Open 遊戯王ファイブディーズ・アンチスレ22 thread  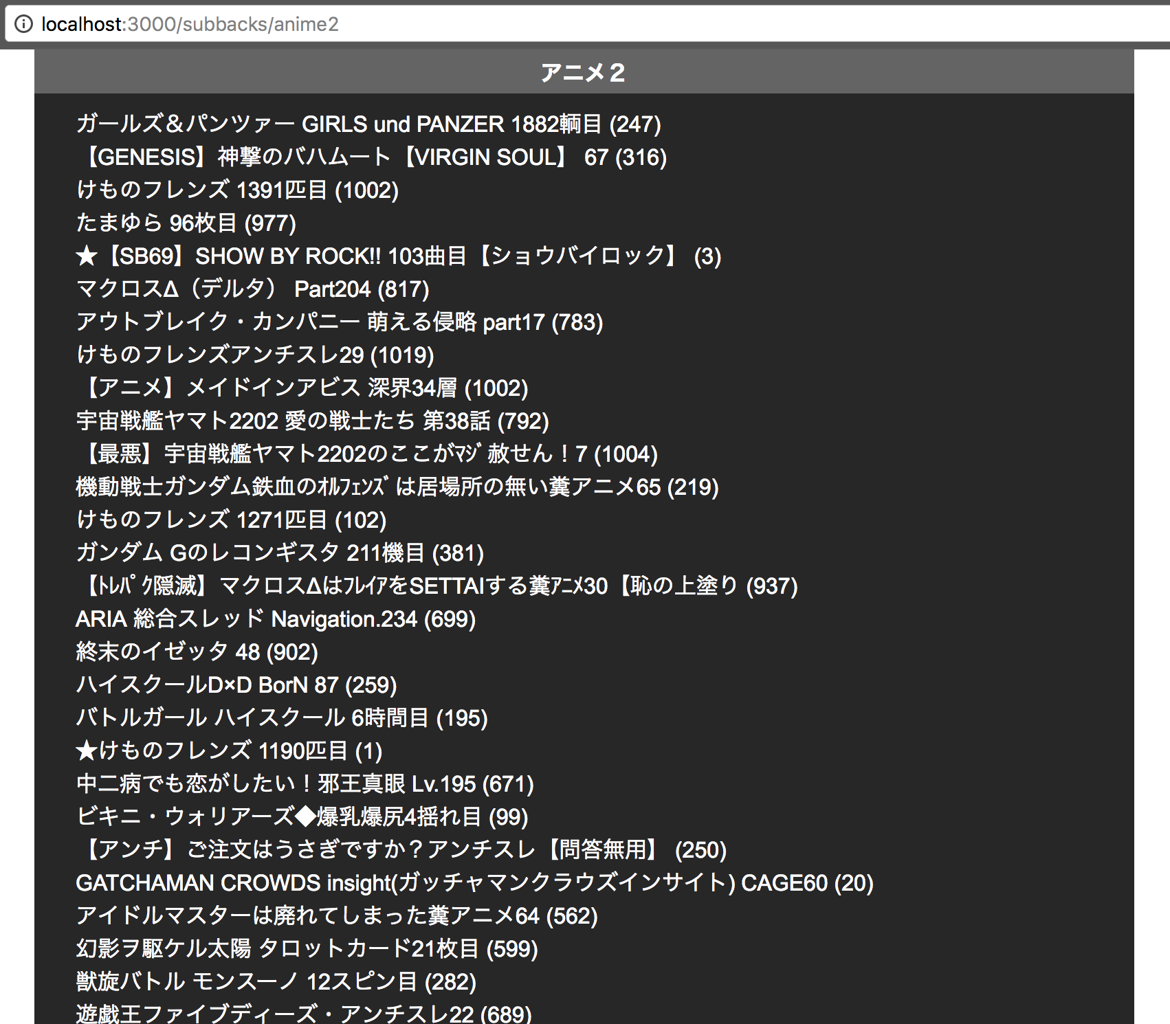[304, 1013]
